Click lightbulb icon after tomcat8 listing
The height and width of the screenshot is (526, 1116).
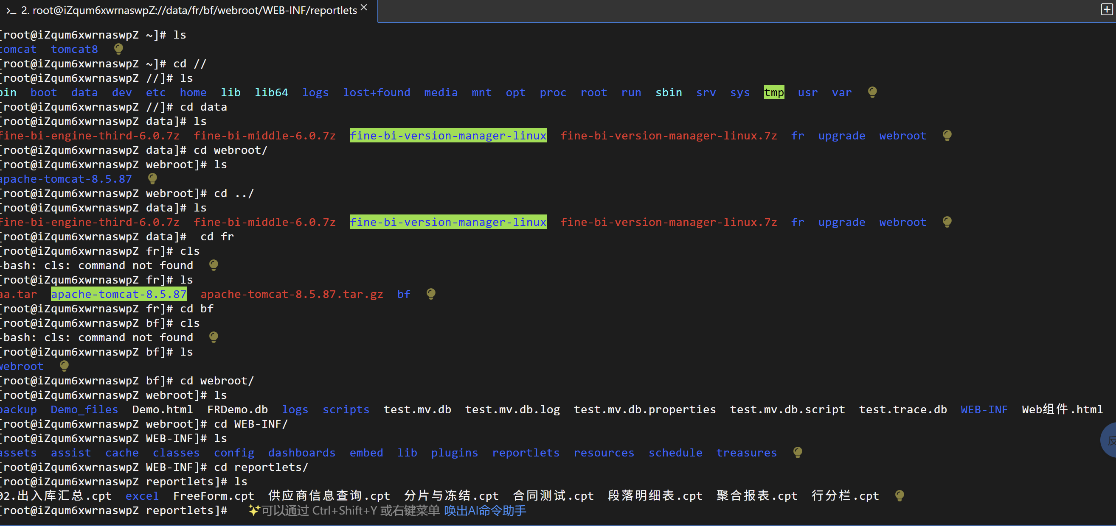pyautogui.click(x=118, y=49)
